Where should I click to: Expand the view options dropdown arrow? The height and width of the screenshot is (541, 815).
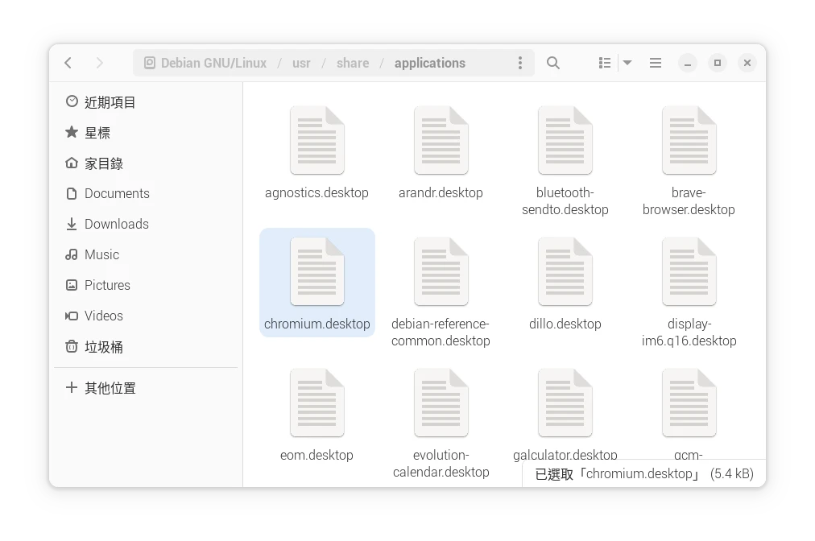click(x=627, y=63)
